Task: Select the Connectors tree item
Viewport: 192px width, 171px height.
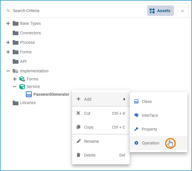Action: 30,33
